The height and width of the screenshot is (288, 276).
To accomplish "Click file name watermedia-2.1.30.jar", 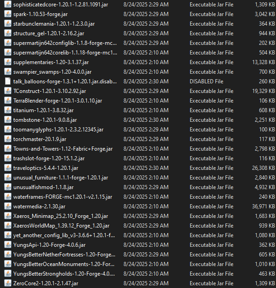I will 39,206.
